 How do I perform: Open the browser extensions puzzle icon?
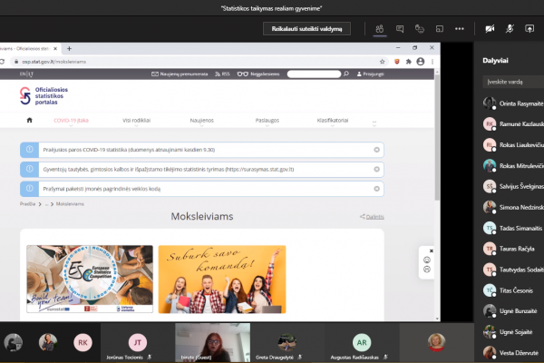pos(409,62)
